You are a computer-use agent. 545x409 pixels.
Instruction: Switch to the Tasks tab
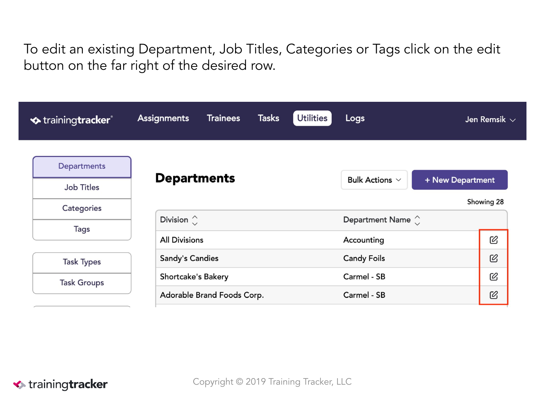[x=269, y=118]
